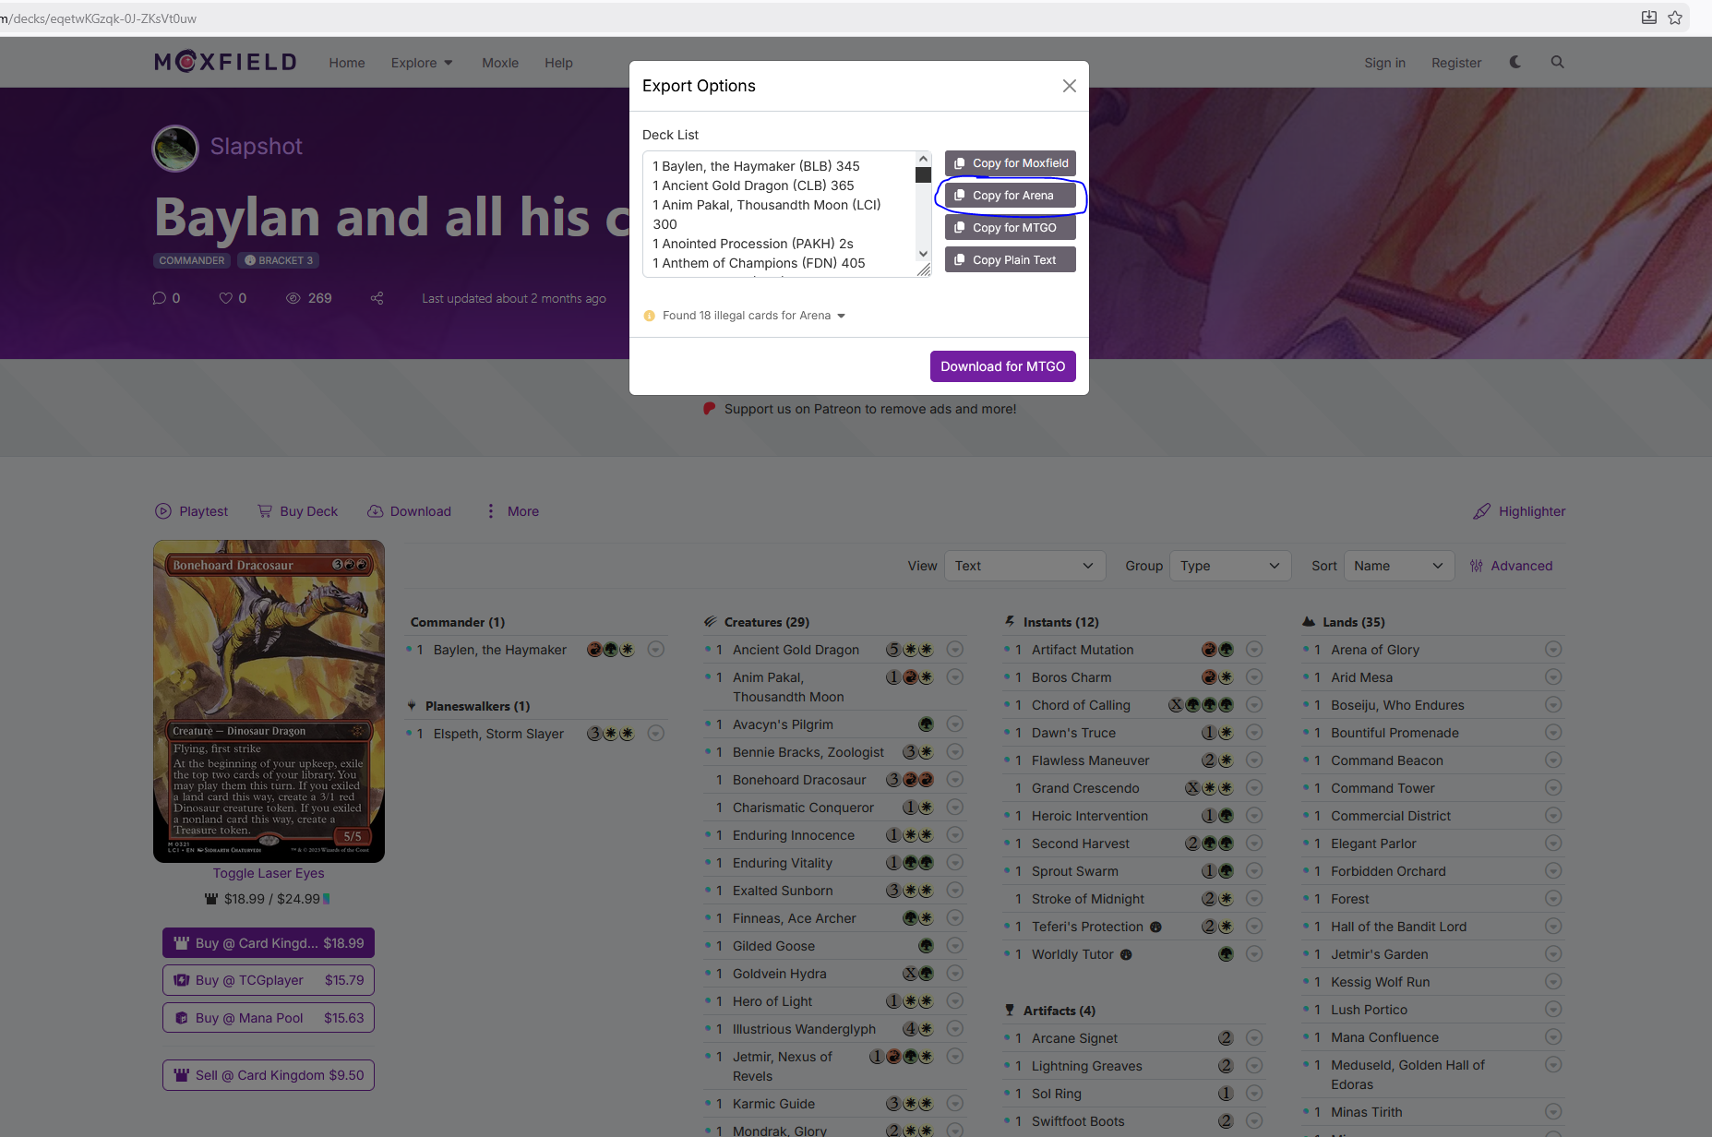
Task: Click the Download toolbar option
Action: [409, 511]
